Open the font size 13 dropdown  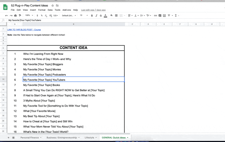(84, 15)
